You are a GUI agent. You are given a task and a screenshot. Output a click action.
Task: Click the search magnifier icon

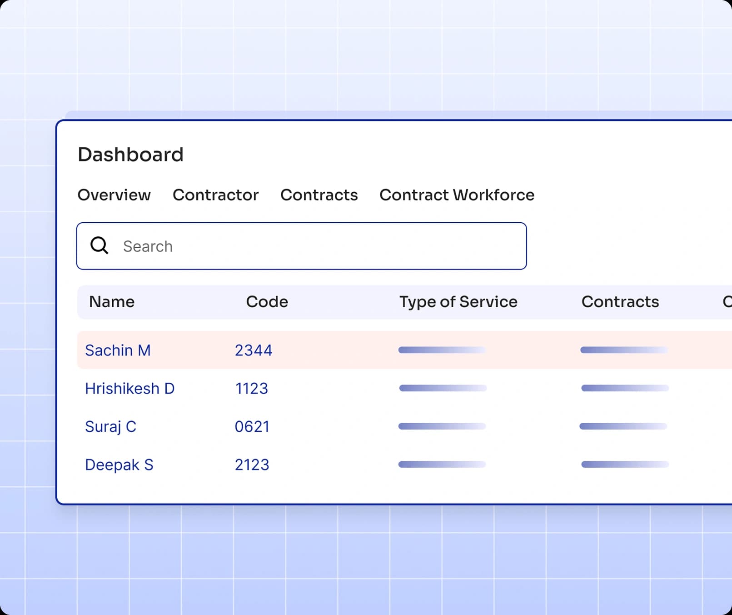[x=99, y=246]
